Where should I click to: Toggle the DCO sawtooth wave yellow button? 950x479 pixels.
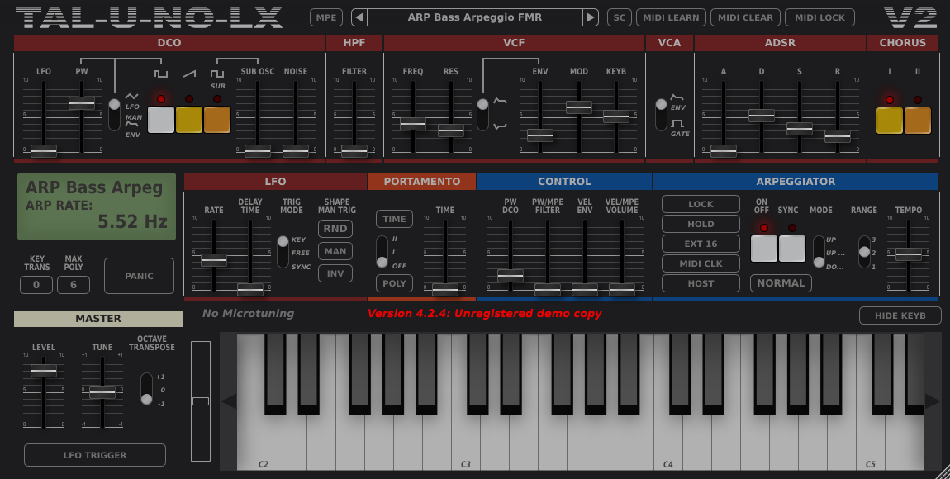coord(189,119)
